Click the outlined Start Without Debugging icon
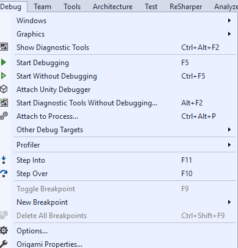Viewport: 238px width, 248px height. (4, 76)
